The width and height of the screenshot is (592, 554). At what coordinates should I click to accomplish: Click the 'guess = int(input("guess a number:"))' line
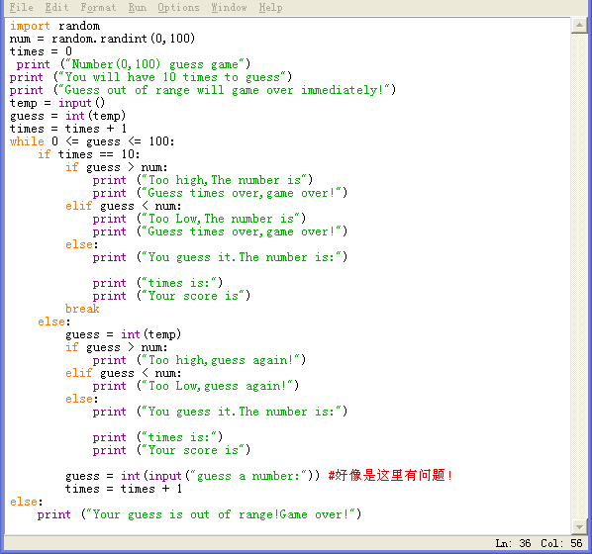tap(193, 476)
